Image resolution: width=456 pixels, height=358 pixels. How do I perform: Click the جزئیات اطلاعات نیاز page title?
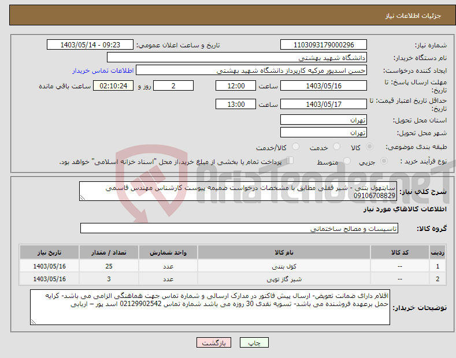tap(413, 16)
